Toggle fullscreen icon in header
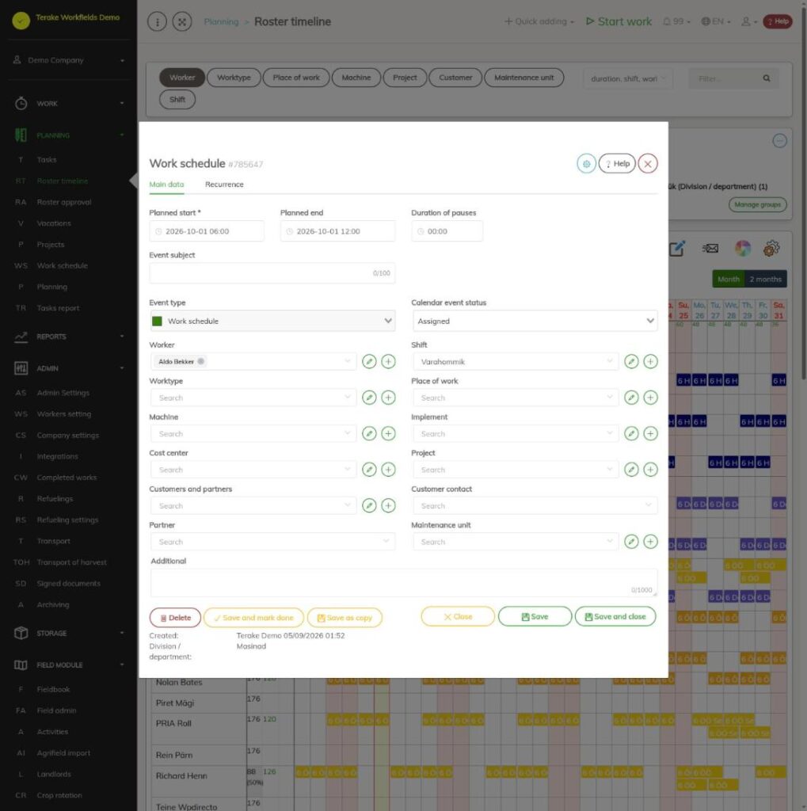The height and width of the screenshot is (811, 807). point(182,21)
